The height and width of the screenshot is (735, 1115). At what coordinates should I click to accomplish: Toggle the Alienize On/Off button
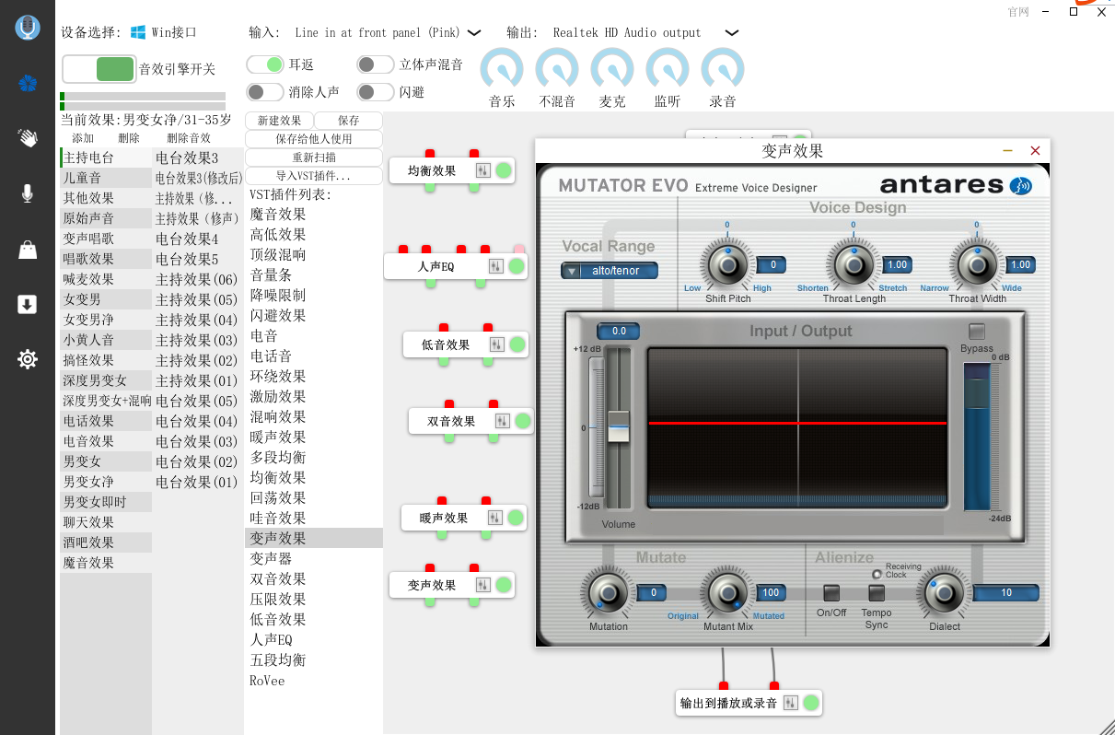click(831, 593)
